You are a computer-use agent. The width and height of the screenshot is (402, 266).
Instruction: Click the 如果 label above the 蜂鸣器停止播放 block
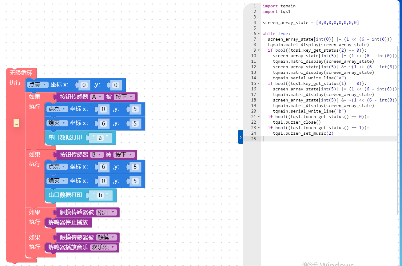click(35, 212)
